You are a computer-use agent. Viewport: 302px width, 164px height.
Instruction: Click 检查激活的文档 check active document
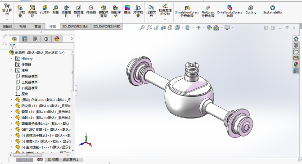point(165,9)
